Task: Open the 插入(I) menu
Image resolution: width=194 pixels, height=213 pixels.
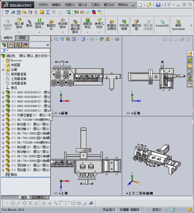Action: [82, 5]
